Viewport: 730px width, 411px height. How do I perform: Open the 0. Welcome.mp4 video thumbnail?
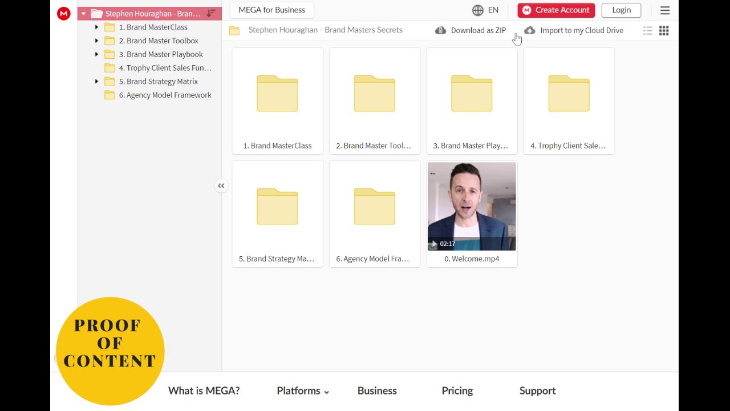click(x=472, y=207)
